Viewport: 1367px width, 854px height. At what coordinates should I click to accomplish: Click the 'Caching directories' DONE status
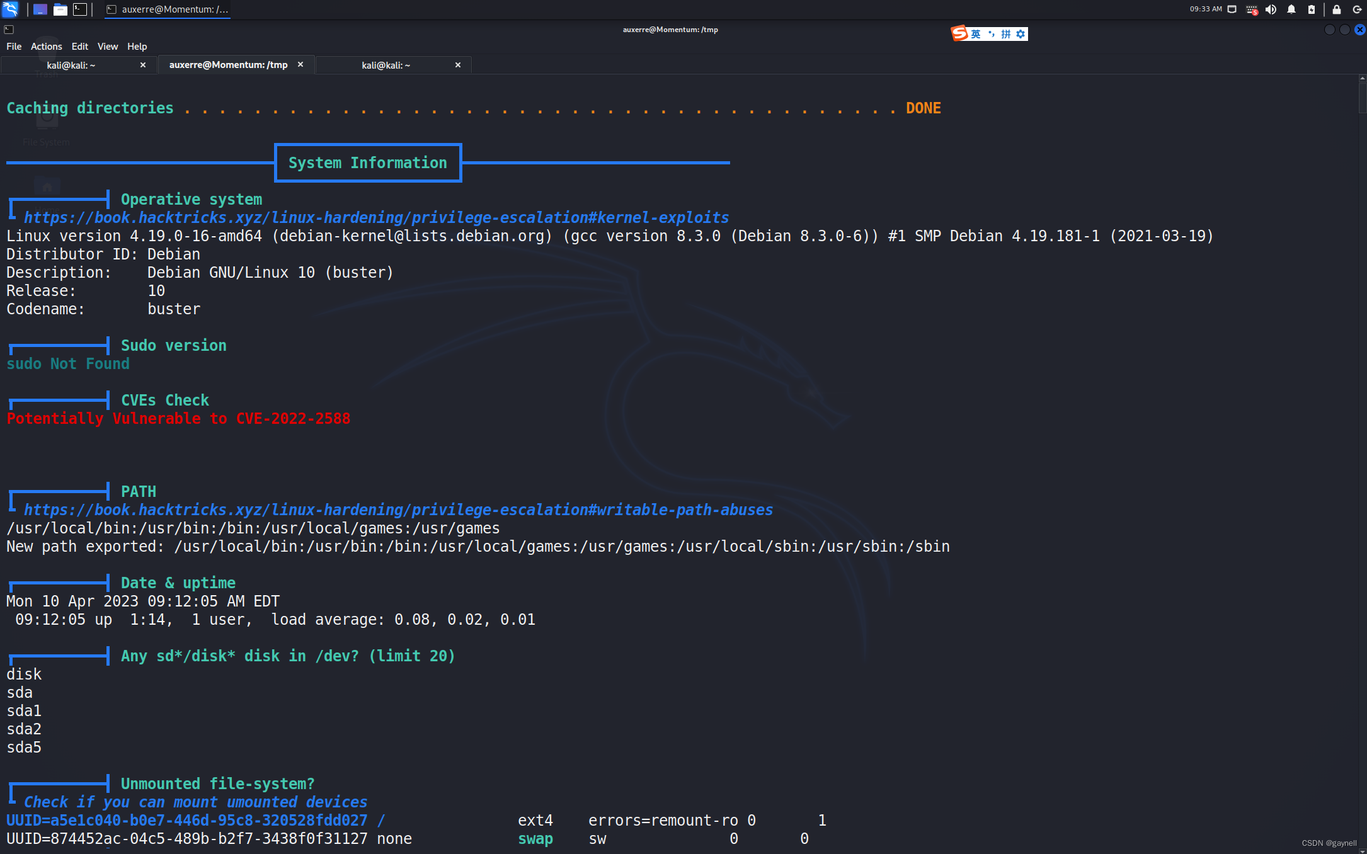pos(924,108)
